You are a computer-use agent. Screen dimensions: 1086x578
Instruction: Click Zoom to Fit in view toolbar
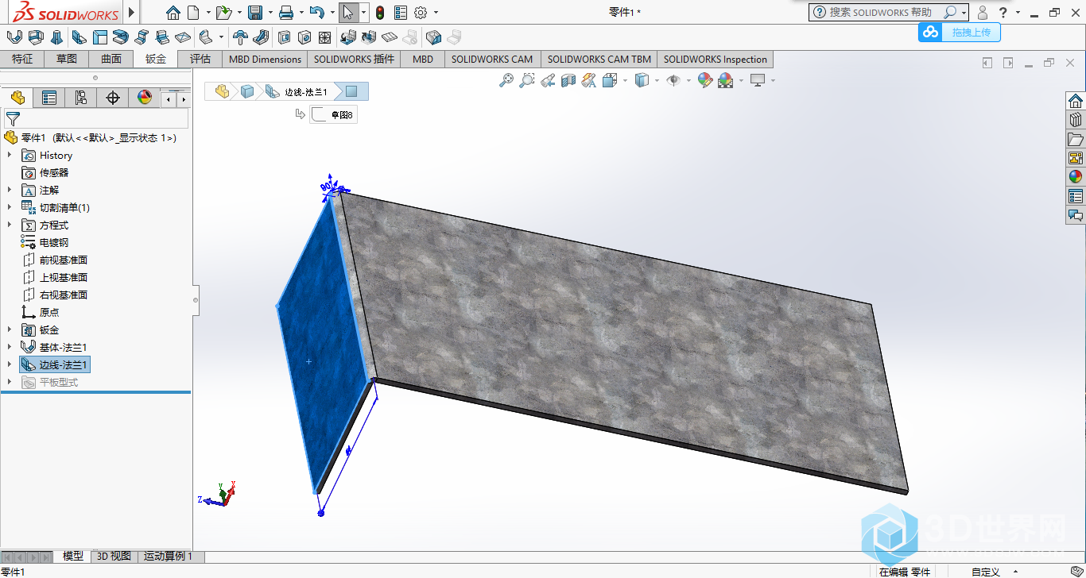click(506, 80)
